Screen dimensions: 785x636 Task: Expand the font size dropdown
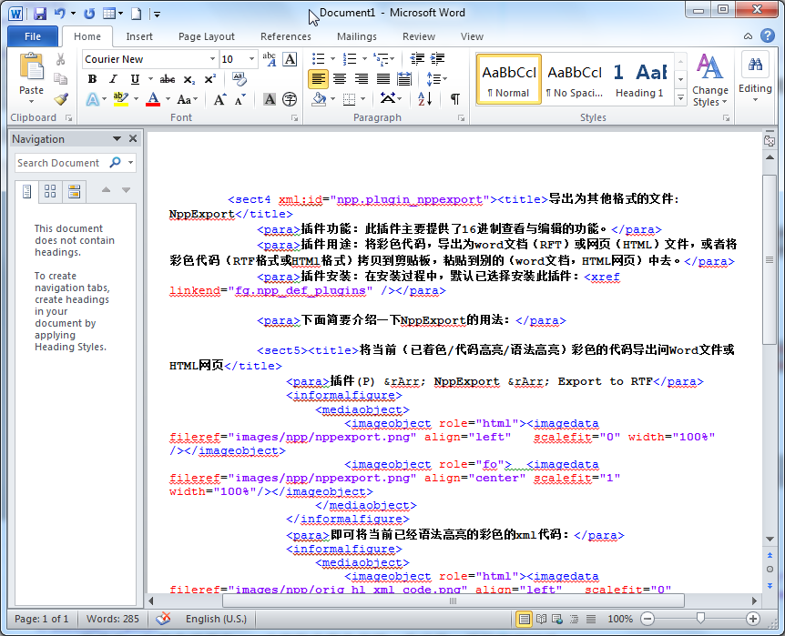251,59
